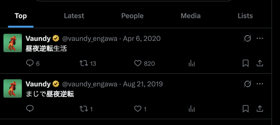The image size is (280, 125).
Task: Open Grok icon on April 2020 post
Action: point(247,39)
